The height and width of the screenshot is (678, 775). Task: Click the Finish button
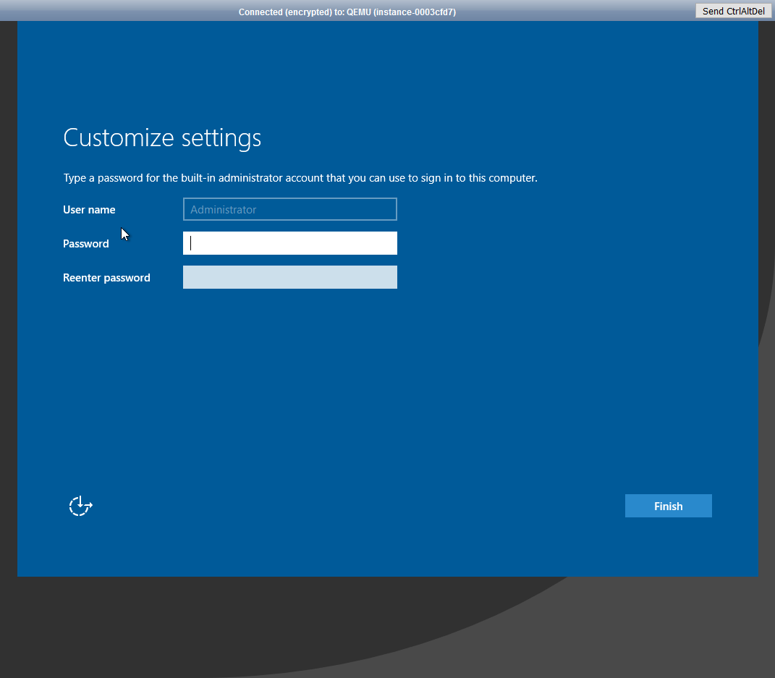click(x=668, y=506)
